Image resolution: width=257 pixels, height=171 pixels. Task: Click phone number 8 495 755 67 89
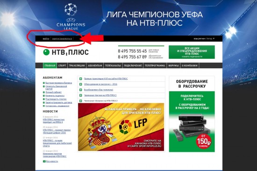(x=132, y=57)
